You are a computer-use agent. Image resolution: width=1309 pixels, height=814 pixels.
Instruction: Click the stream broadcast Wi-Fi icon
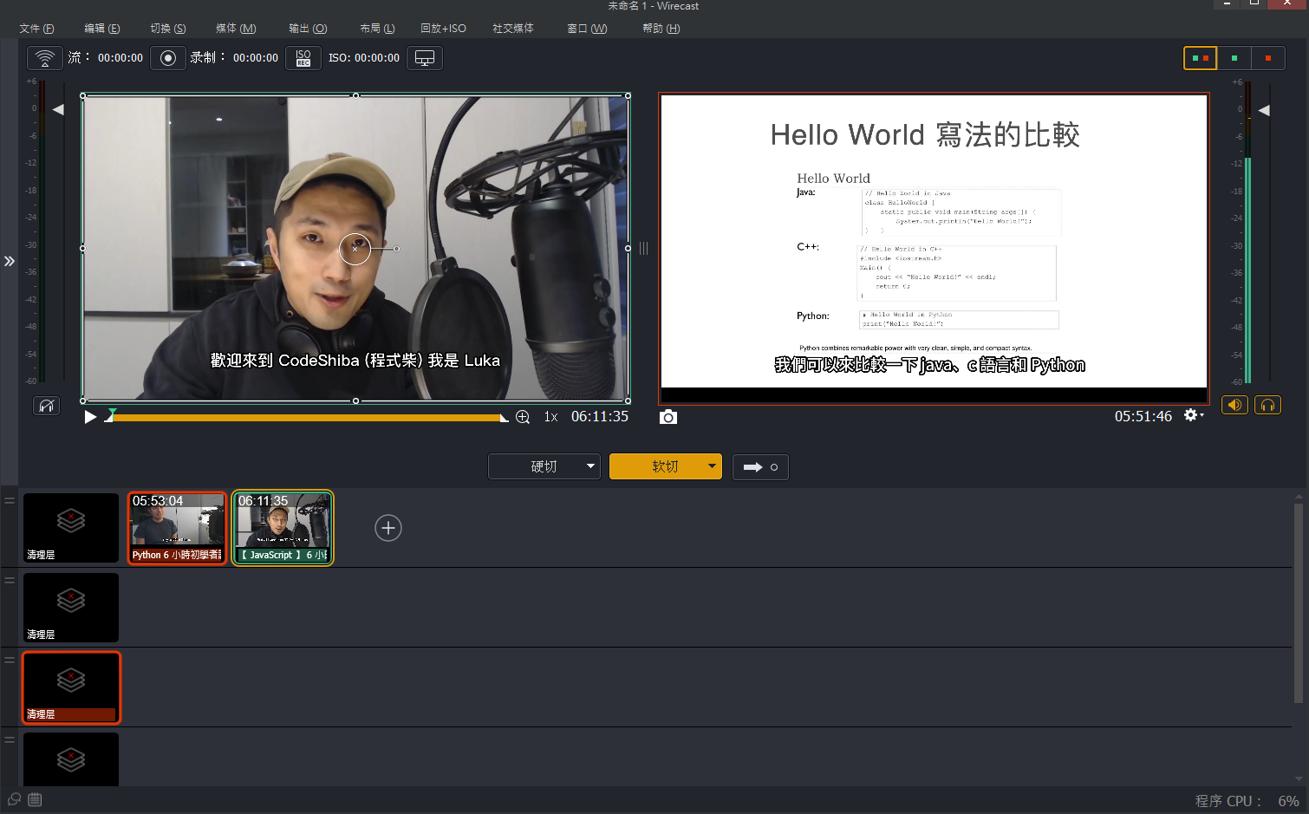44,58
